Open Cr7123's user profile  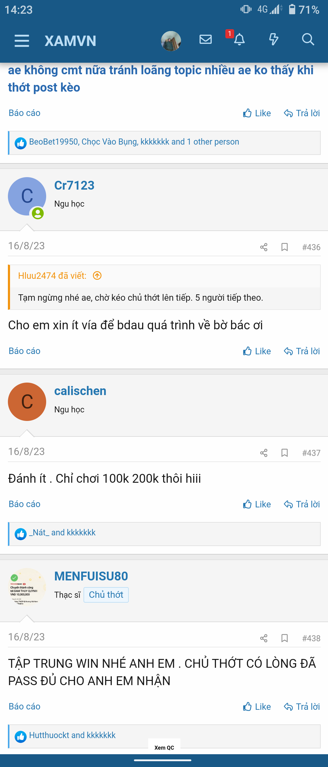coord(74,185)
